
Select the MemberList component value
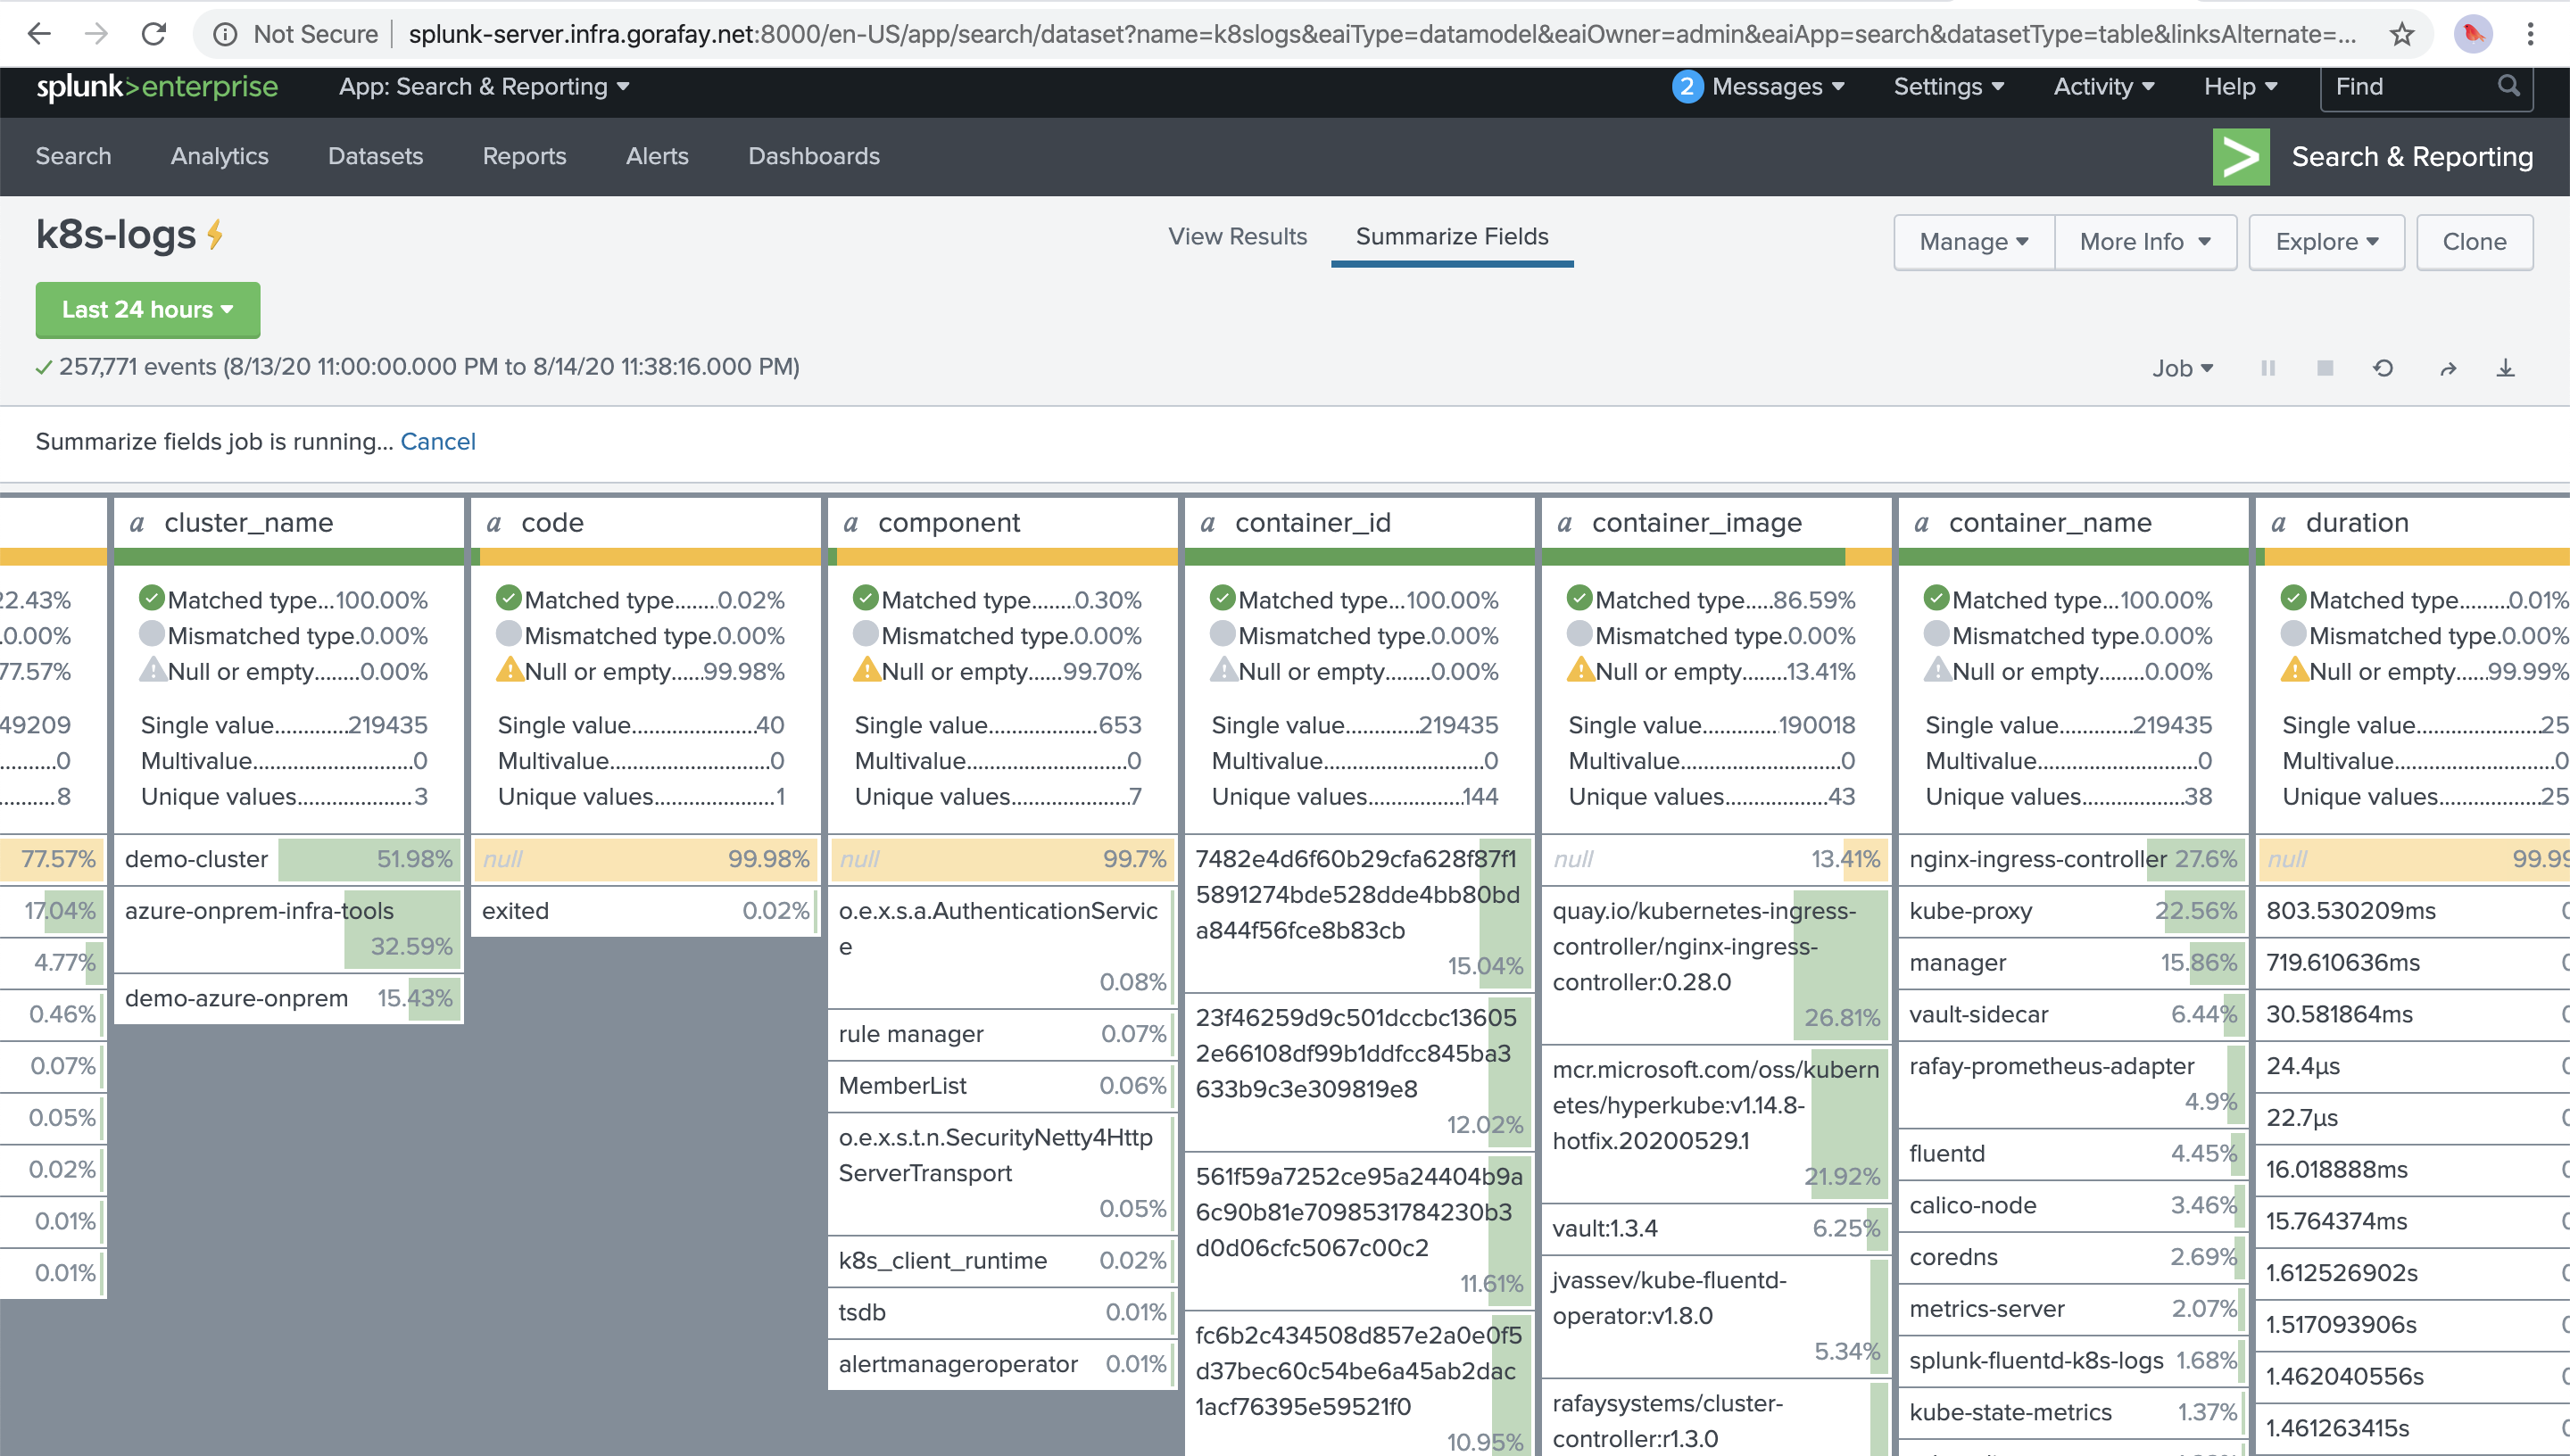point(1003,1086)
